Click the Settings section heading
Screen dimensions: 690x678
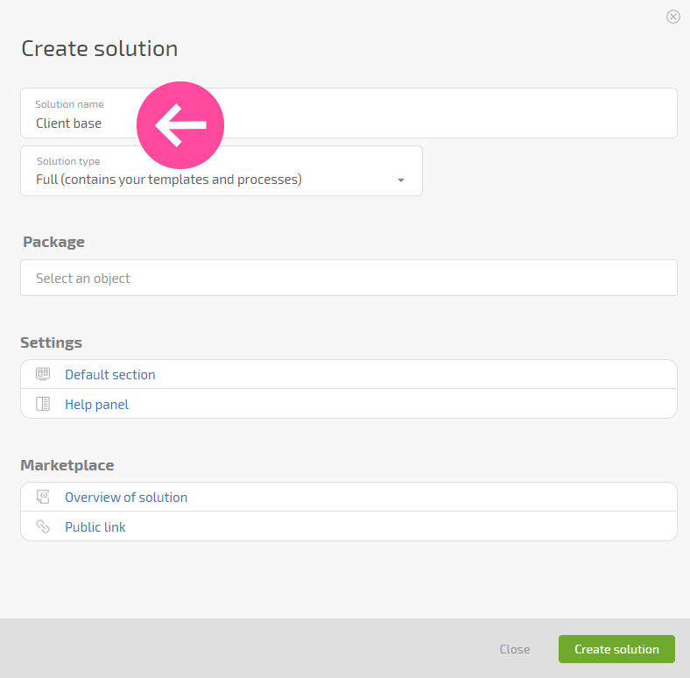tap(51, 343)
